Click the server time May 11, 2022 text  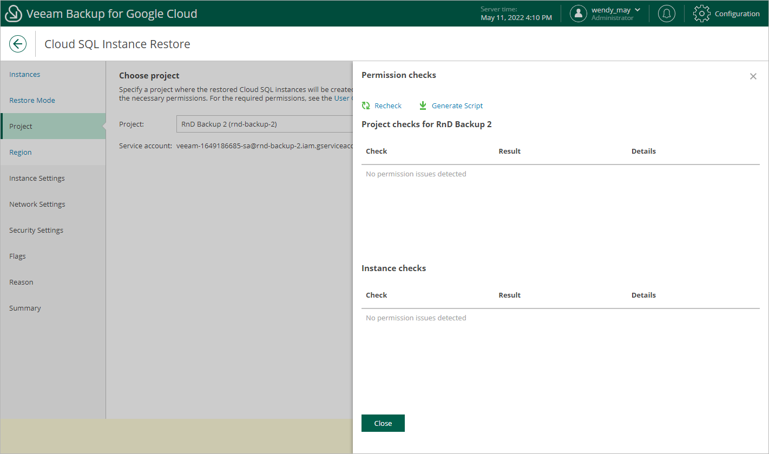coord(516,18)
